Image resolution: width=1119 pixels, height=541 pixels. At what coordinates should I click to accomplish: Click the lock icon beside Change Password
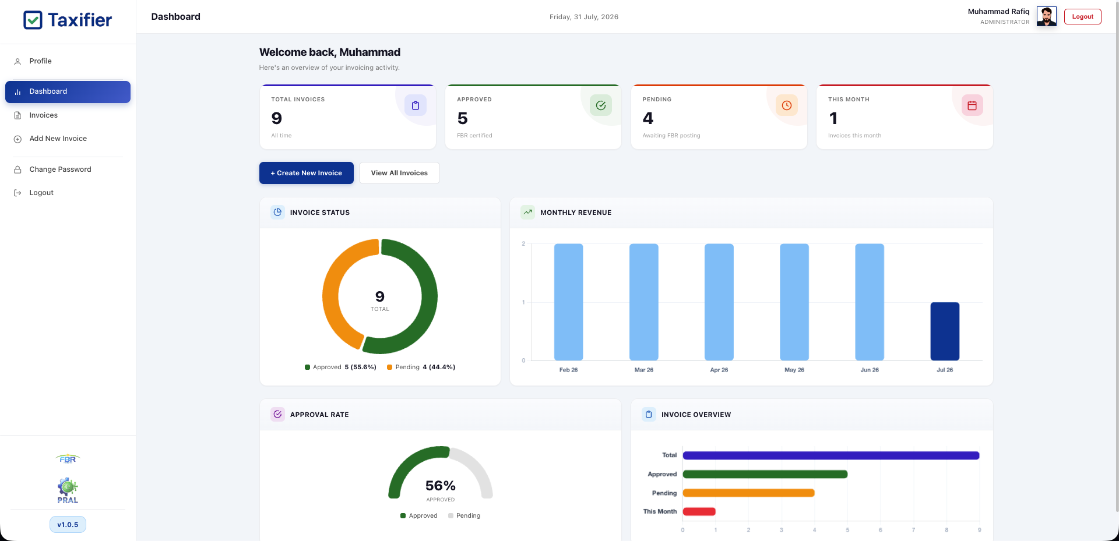(x=17, y=169)
